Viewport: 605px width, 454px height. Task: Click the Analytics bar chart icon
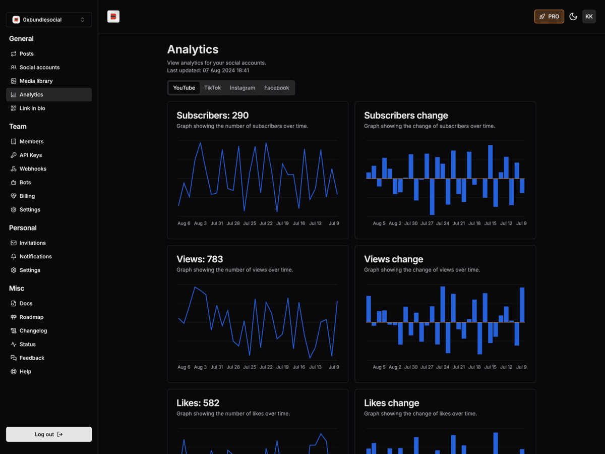(14, 94)
